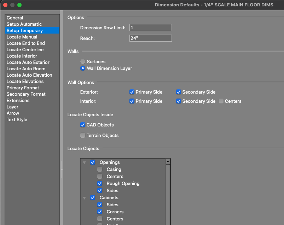This screenshot has height=225, width=284.
Task: Click the Reach input field
Action: point(150,38)
